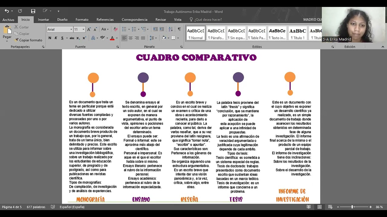Expand the bullets list dropdown arrow
This screenshot has width=387, height=217.
(129, 29)
